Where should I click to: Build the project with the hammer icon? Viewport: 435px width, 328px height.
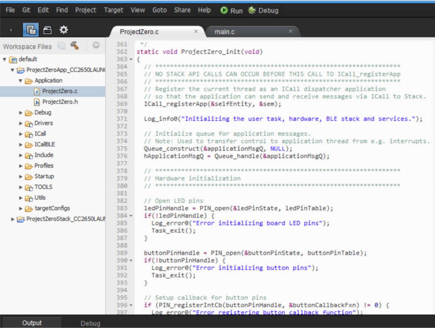(75, 46)
